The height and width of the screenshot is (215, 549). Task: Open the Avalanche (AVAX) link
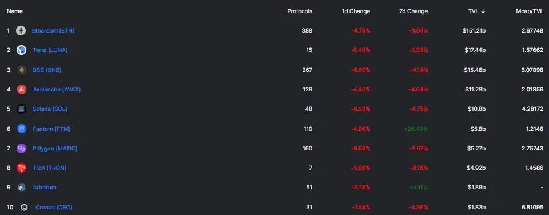(57, 89)
